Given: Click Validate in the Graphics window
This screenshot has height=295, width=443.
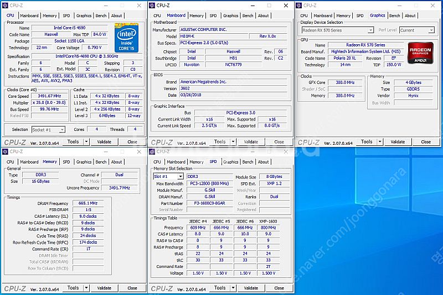Looking at the screenshot, I should pos(398,142).
